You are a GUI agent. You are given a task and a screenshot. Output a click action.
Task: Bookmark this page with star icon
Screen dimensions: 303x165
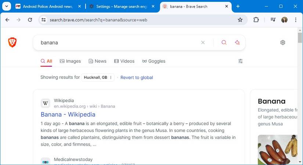(240, 20)
